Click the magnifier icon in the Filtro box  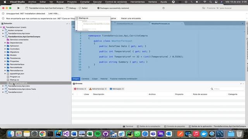point(212,89)
